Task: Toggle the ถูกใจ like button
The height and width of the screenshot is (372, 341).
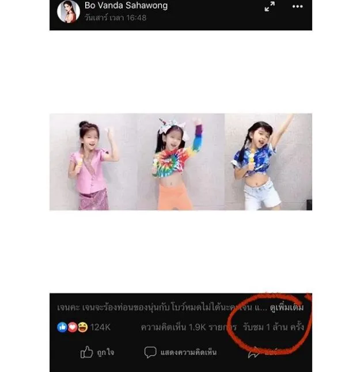Action: [97, 352]
